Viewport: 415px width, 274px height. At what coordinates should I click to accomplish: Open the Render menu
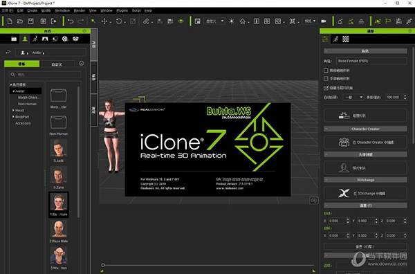80,10
